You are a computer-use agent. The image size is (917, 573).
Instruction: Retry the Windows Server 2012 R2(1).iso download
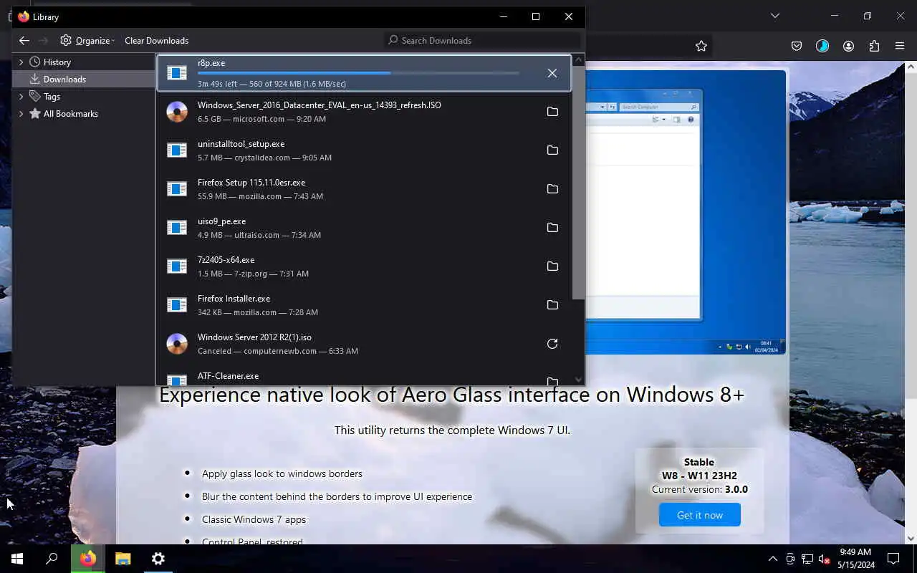tap(552, 344)
